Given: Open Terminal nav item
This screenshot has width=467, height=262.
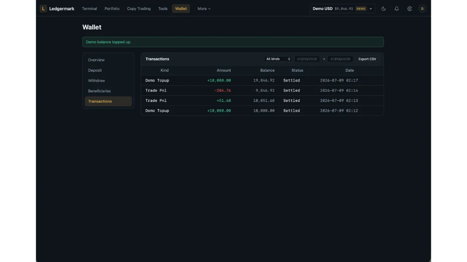Looking at the screenshot, I should click(89, 9).
